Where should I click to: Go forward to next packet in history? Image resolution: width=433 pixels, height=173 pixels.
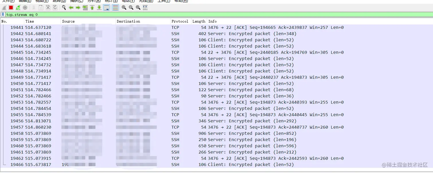click(78, 8)
